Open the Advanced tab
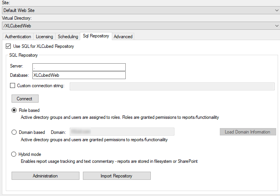Screen dimensions: 280x196 123,37
